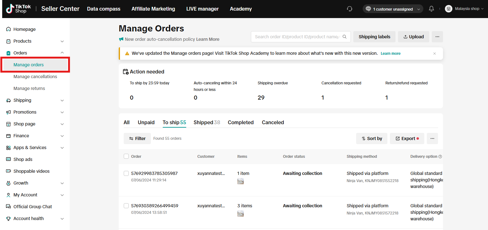Switch to the All orders tab
This screenshot has width=488, height=230.
click(x=127, y=122)
